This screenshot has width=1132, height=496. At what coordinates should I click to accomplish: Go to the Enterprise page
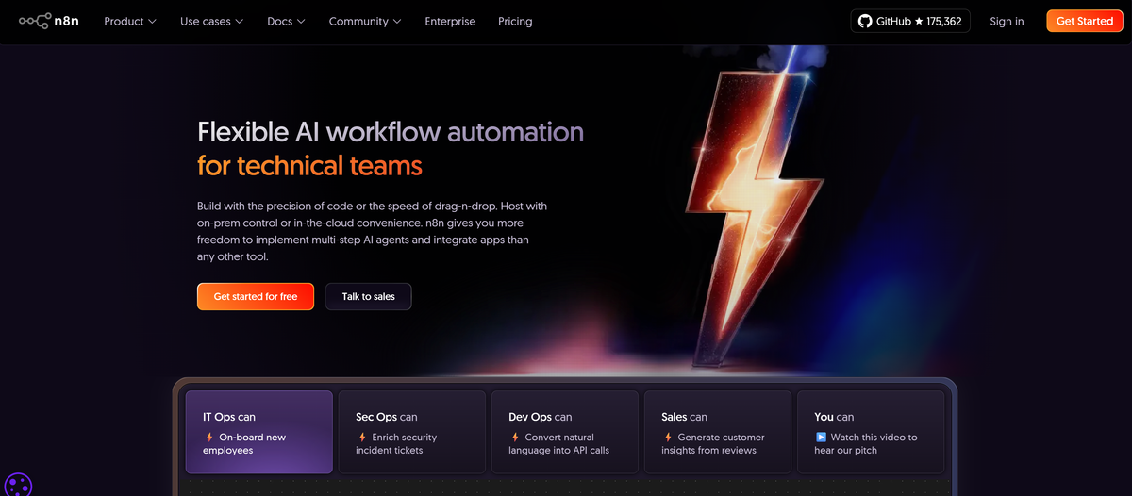pos(450,21)
